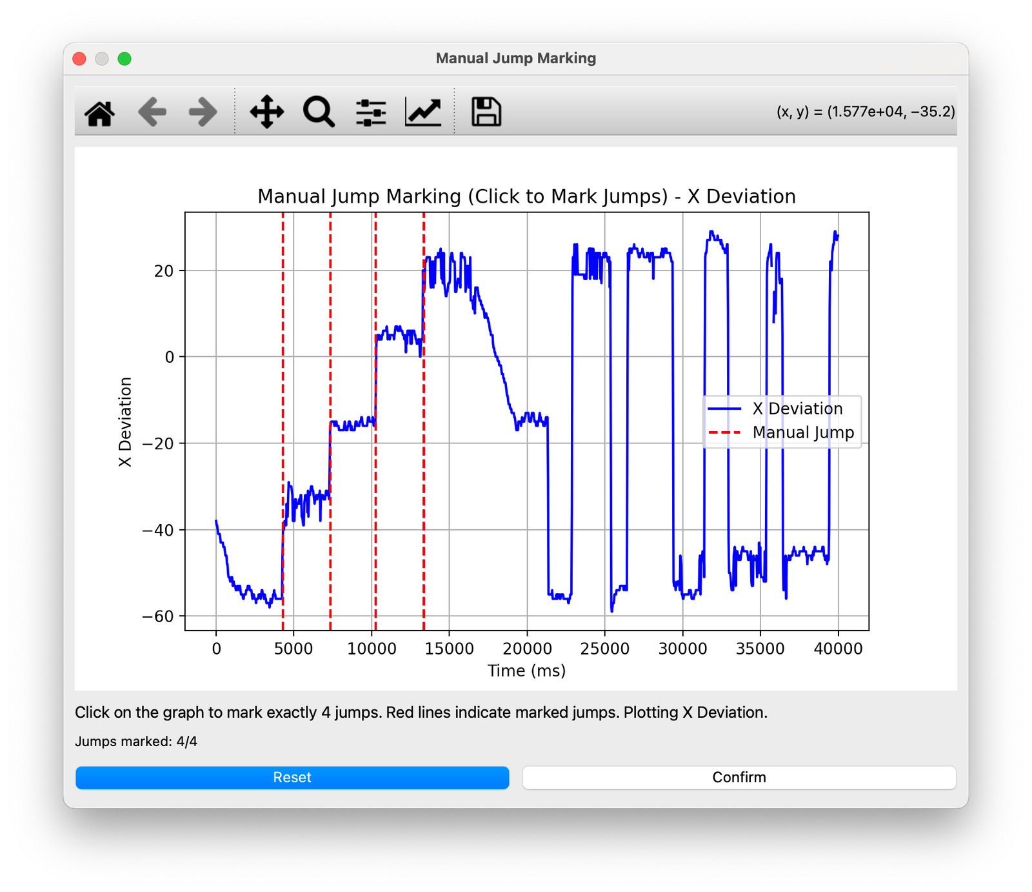This screenshot has height=892, width=1032.
Task: Close the Manual Jump Marking window
Action: tap(79, 59)
